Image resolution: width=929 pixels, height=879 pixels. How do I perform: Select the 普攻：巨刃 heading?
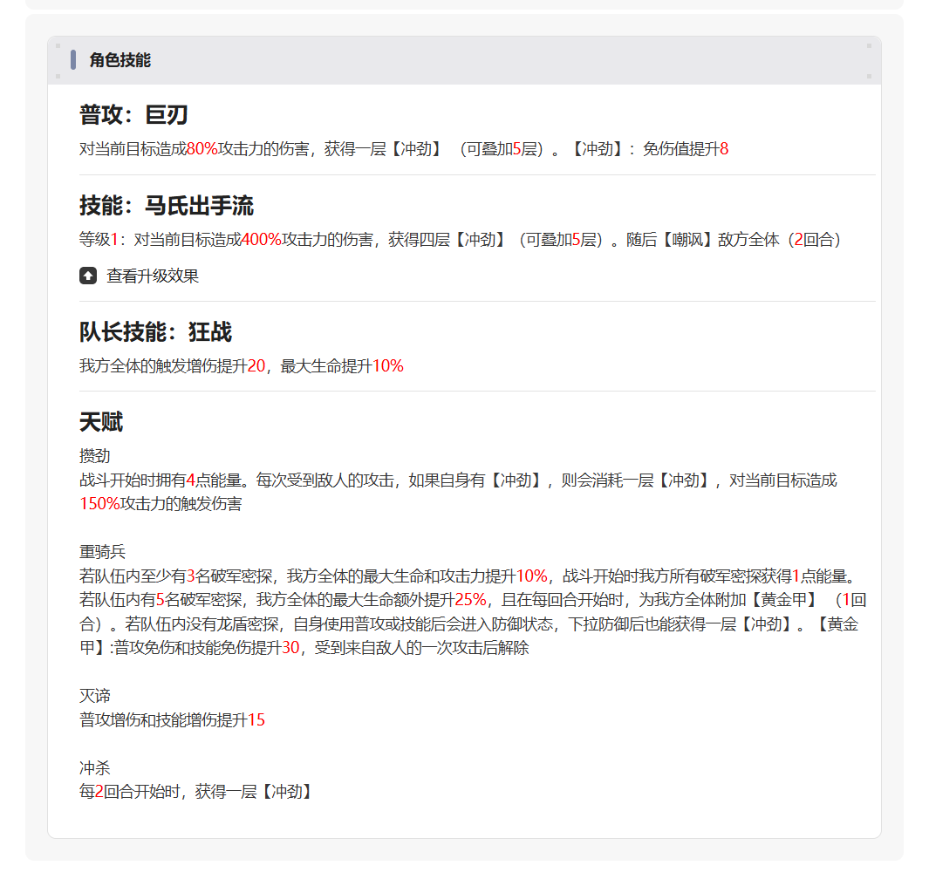pos(134,115)
